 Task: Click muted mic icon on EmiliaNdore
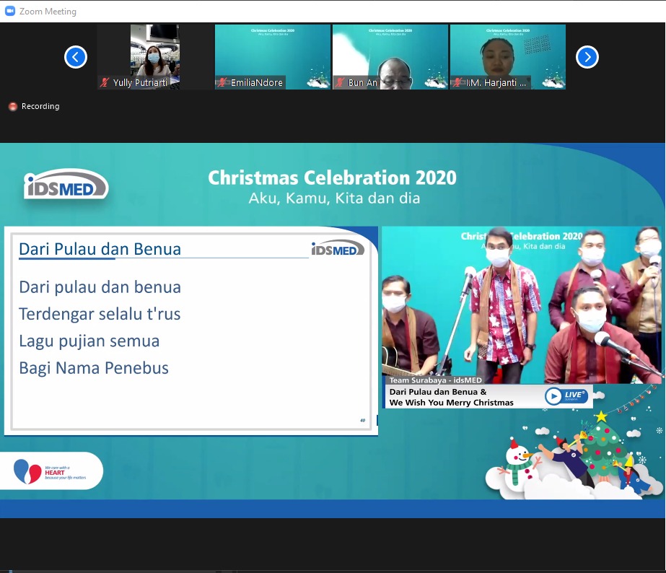(222, 83)
